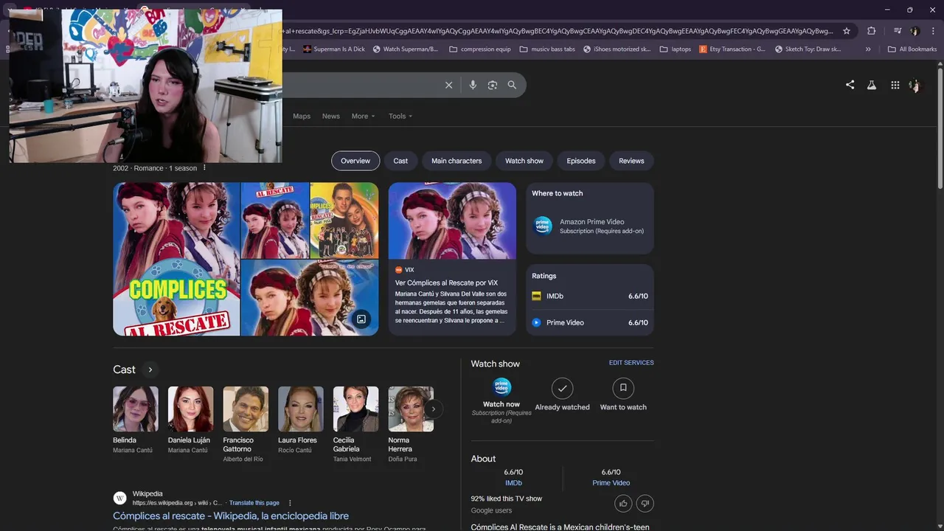Show hidden bookmarks with the double chevron

click(x=868, y=49)
